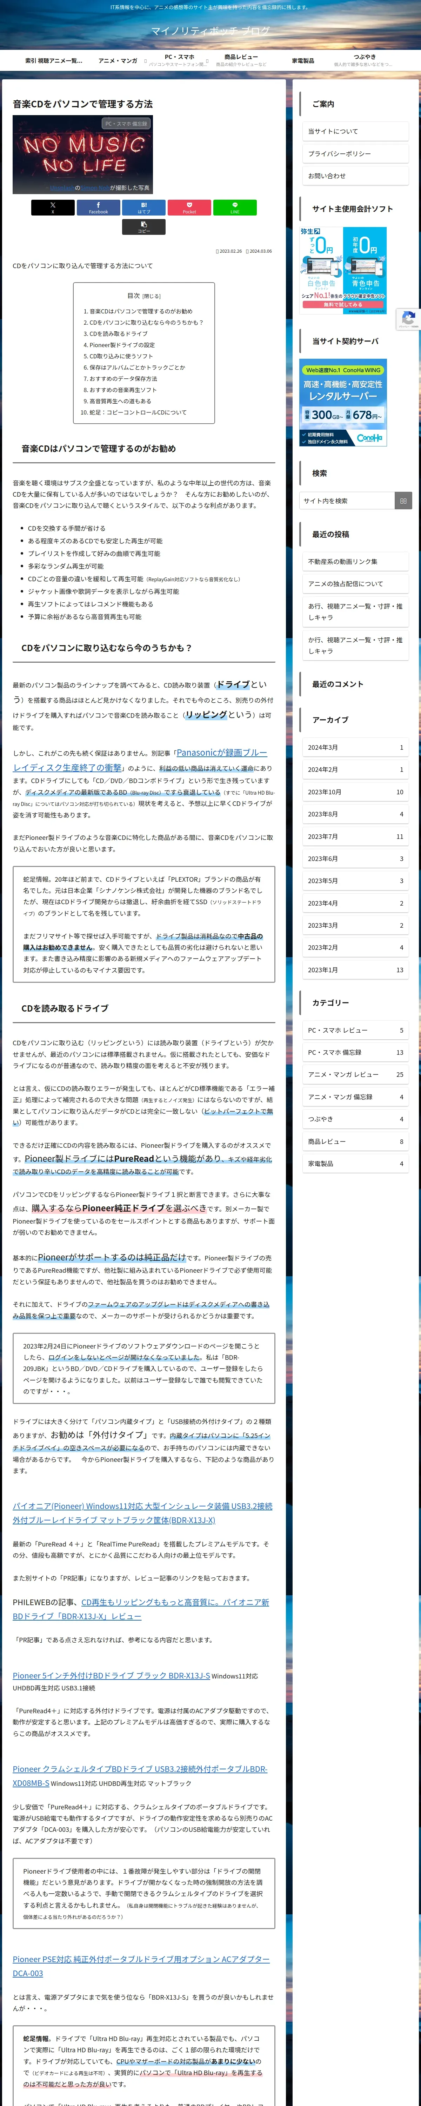The width and height of the screenshot is (421, 2106).
Task: Open archive 2023年1月
Action: coord(356,969)
